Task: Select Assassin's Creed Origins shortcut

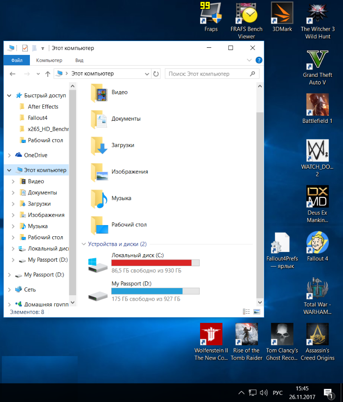Action: 318,342
